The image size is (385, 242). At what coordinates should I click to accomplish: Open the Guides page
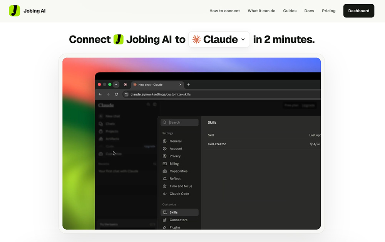(x=290, y=11)
